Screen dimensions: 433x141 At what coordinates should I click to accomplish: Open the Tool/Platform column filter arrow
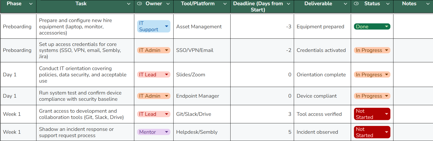click(225, 4)
